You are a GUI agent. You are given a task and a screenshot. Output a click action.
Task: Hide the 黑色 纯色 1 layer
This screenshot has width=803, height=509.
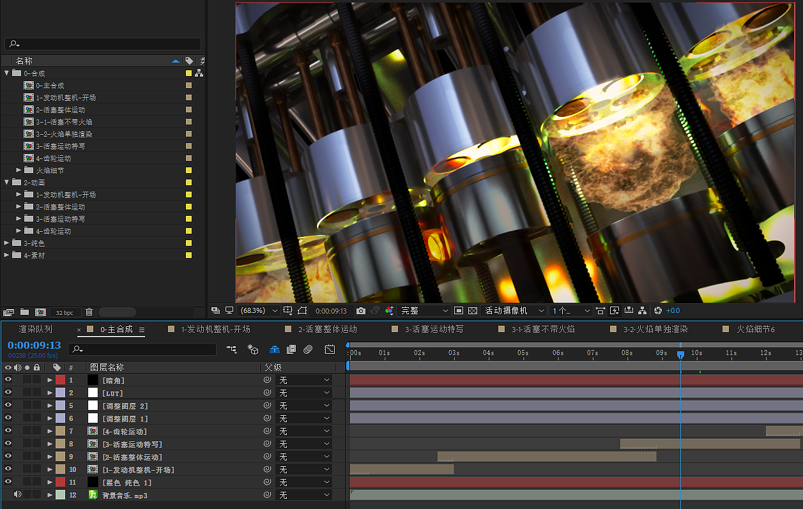coord(8,482)
